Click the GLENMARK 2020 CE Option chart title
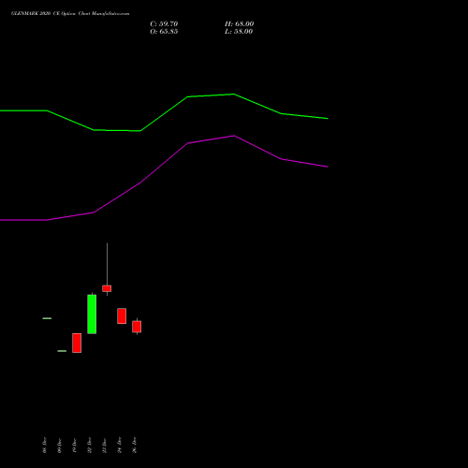Image resolution: width=468 pixels, height=468 pixels. [70, 14]
